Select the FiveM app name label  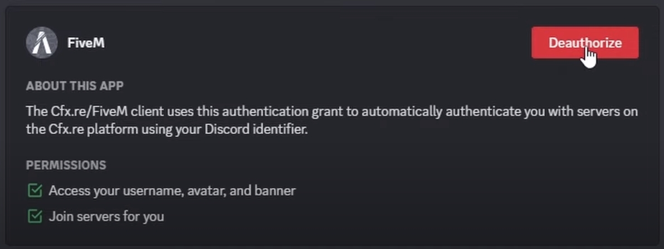coord(86,43)
